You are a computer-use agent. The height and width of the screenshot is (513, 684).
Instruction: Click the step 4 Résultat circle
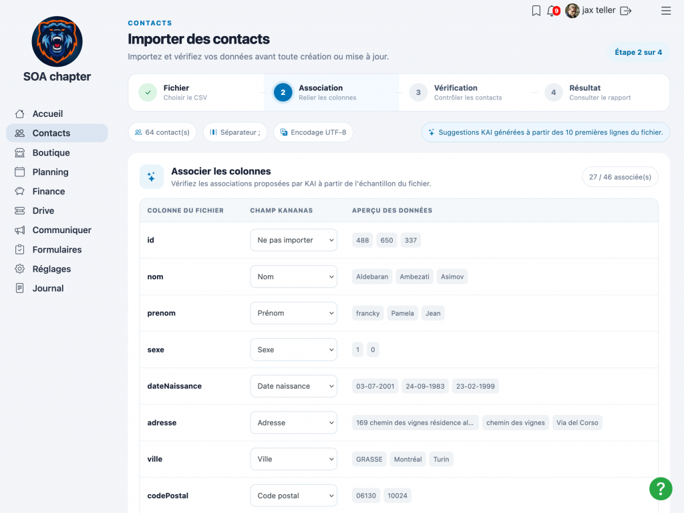[554, 92]
